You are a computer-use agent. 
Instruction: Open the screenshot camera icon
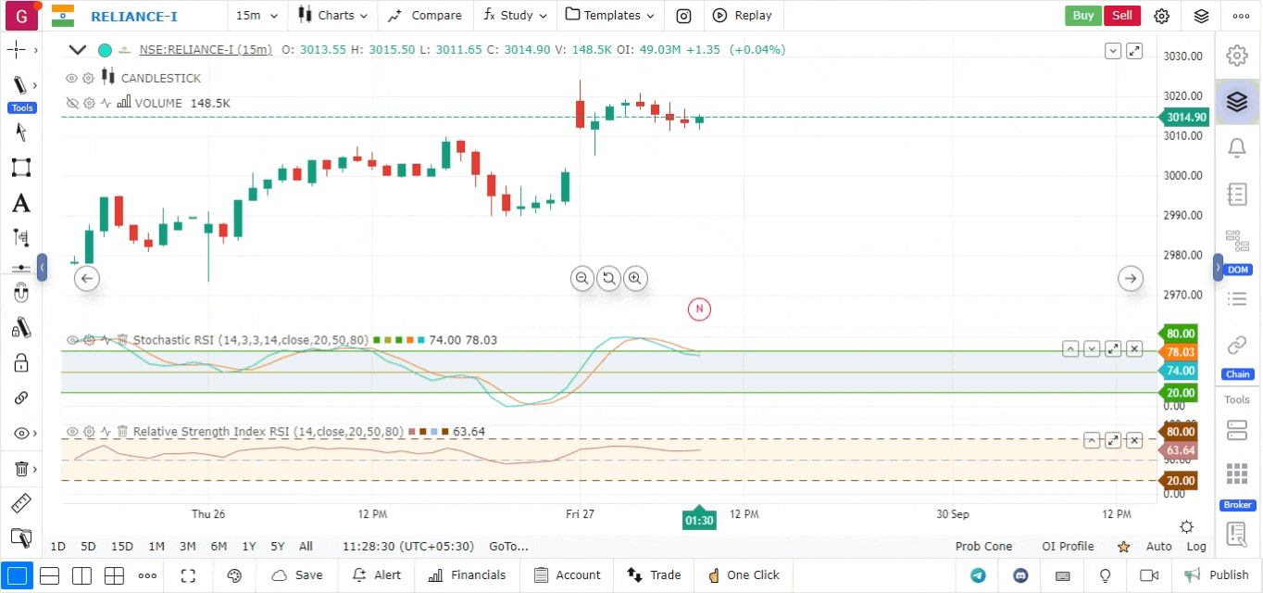click(x=682, y=16)
